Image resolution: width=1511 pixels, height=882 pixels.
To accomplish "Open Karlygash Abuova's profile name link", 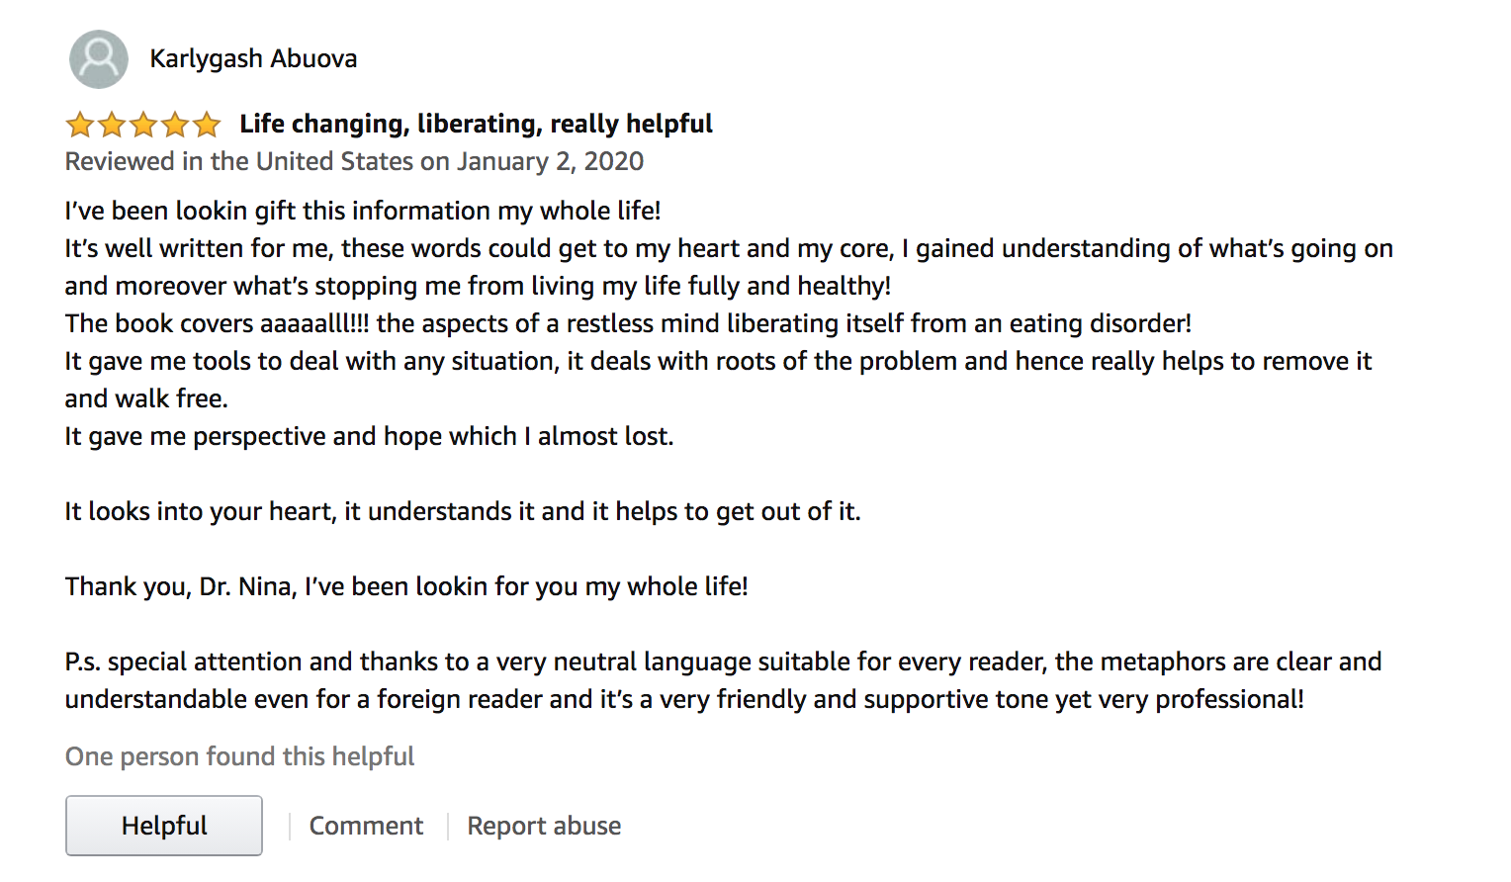I will 253,59.
